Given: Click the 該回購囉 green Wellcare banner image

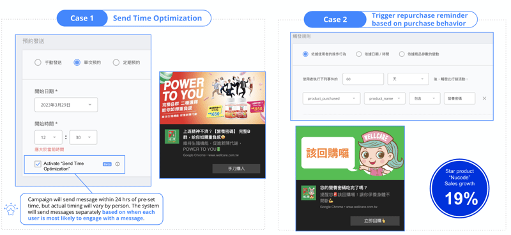Looking at the screenshot, I should pos(350,153).
